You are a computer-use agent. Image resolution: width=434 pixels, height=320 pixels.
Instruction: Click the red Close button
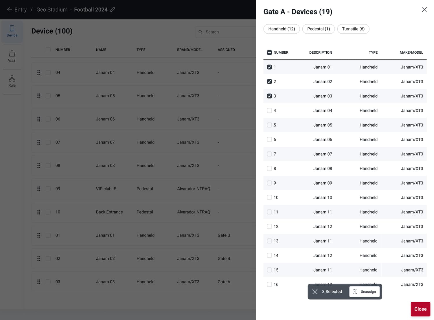click(x=420, y=309)
